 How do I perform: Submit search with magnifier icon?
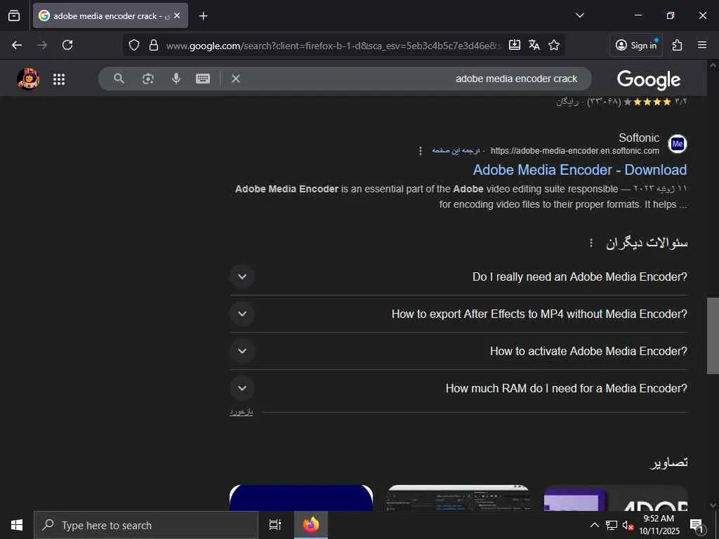click(119, 79)
